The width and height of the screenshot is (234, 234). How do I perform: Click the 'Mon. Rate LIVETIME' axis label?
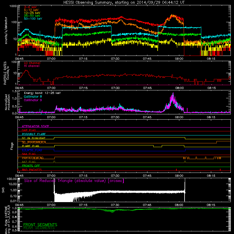tap(6, 219)
